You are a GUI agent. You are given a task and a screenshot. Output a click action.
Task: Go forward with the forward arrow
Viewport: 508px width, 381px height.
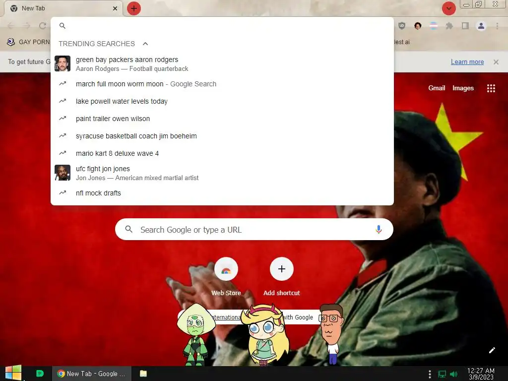tap(27, 26)
